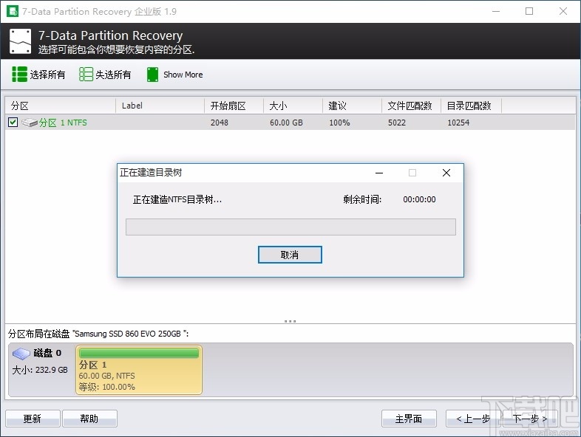This screenshot has height=437, width=581.
Task: Click the splitter dots above disk layout
Action: pos(290,321)
